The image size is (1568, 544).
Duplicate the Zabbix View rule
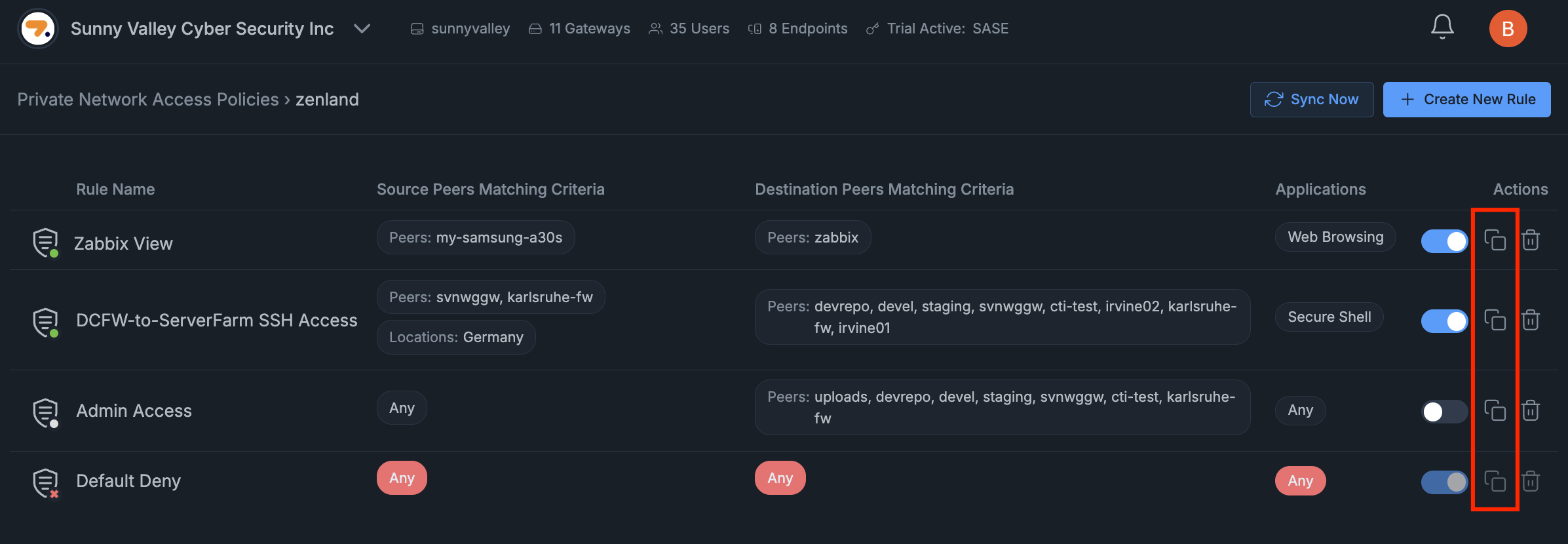pyautogui.click(x=1495, y=240)
